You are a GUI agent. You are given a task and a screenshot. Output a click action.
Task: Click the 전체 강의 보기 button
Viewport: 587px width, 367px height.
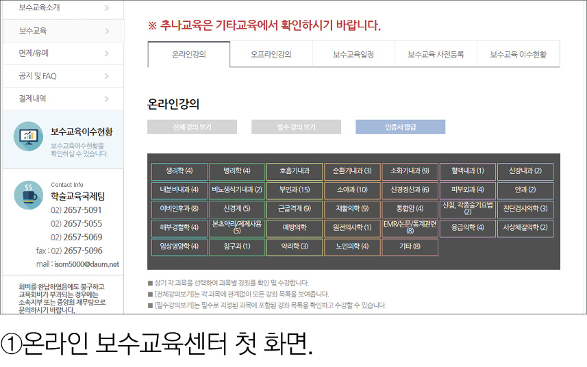192,127
